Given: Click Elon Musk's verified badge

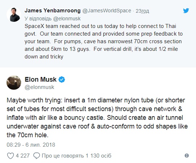Looking at the screenshot, I should tap(62, 80).
